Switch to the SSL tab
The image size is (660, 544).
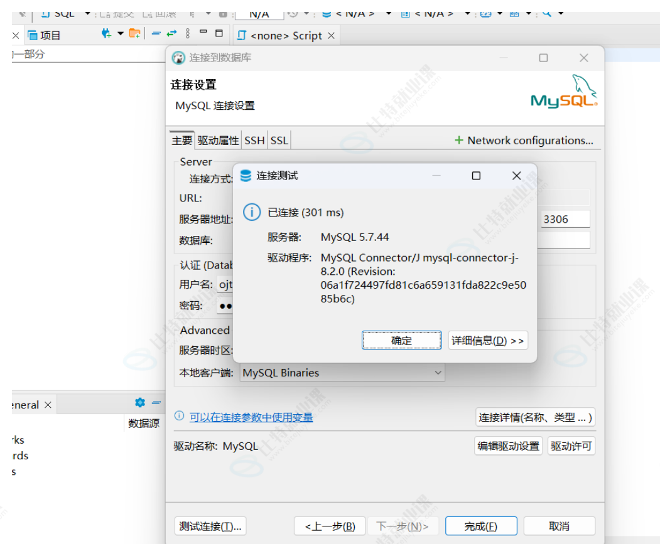tap(279, 140)
